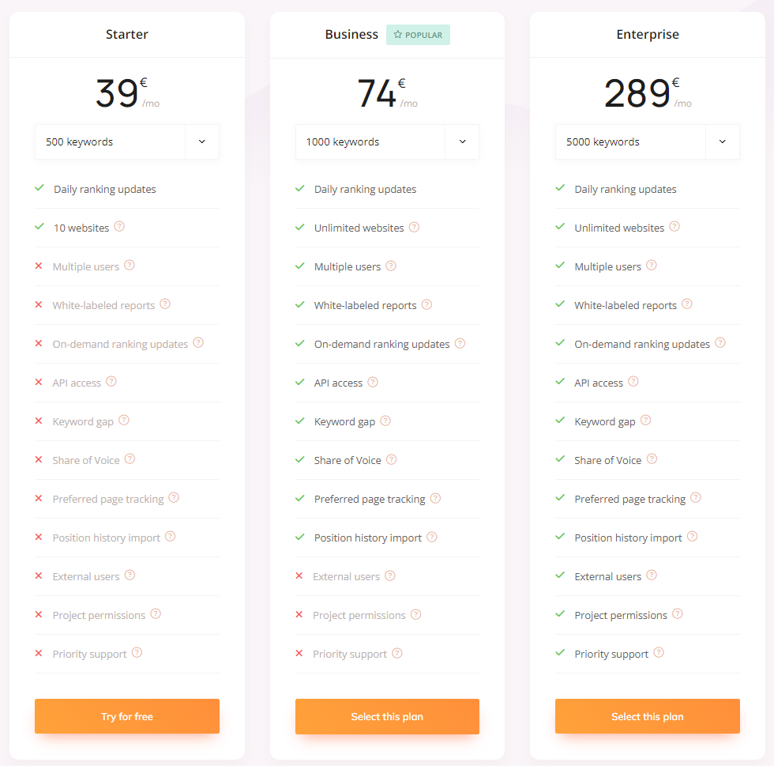
Task: Click the info icon next to Starter 'White-labeled reports'
Action: 165,304
